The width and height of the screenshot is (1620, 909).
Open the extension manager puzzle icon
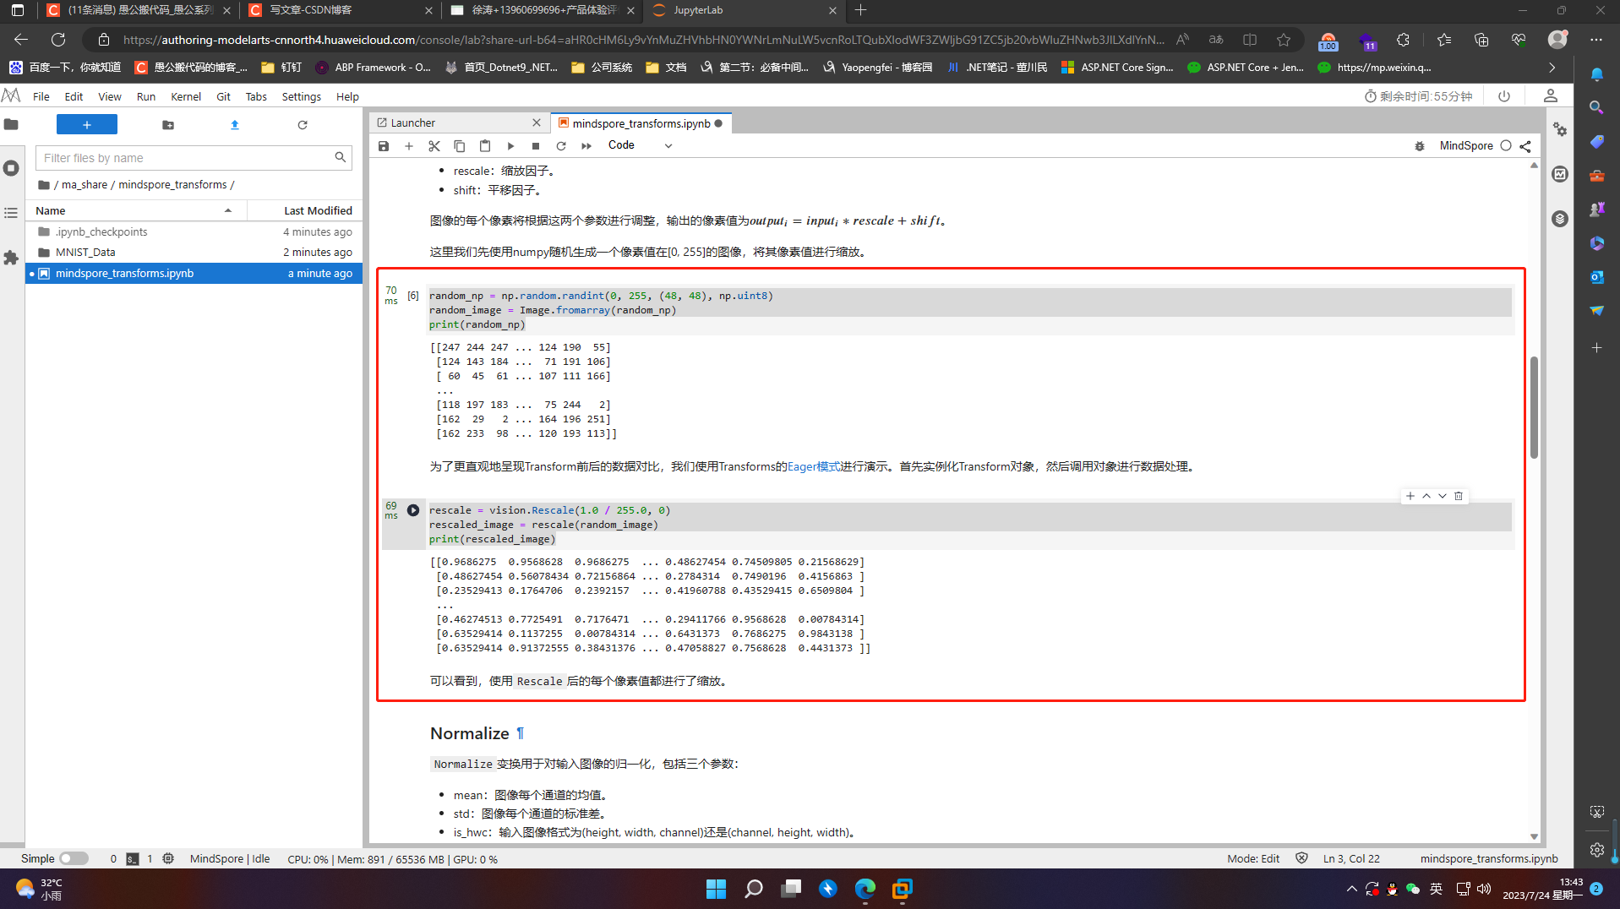coord(11,258)
